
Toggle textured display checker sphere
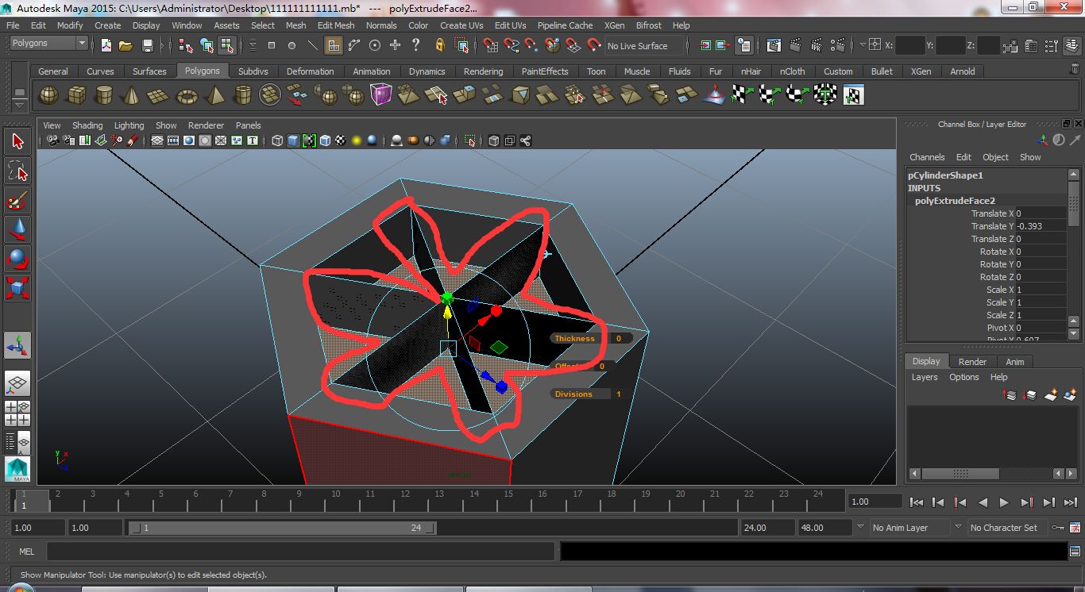(x=341, y=140)
